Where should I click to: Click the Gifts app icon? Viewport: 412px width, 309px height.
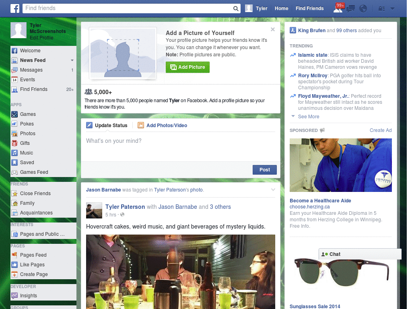(x=14, y=143)
